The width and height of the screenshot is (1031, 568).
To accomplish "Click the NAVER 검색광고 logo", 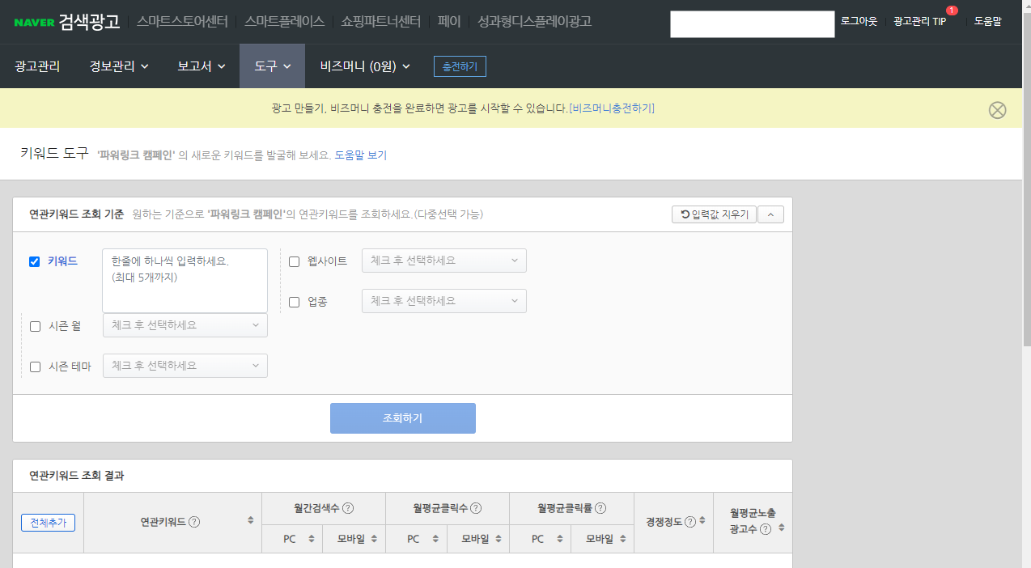I will (66, 21).
